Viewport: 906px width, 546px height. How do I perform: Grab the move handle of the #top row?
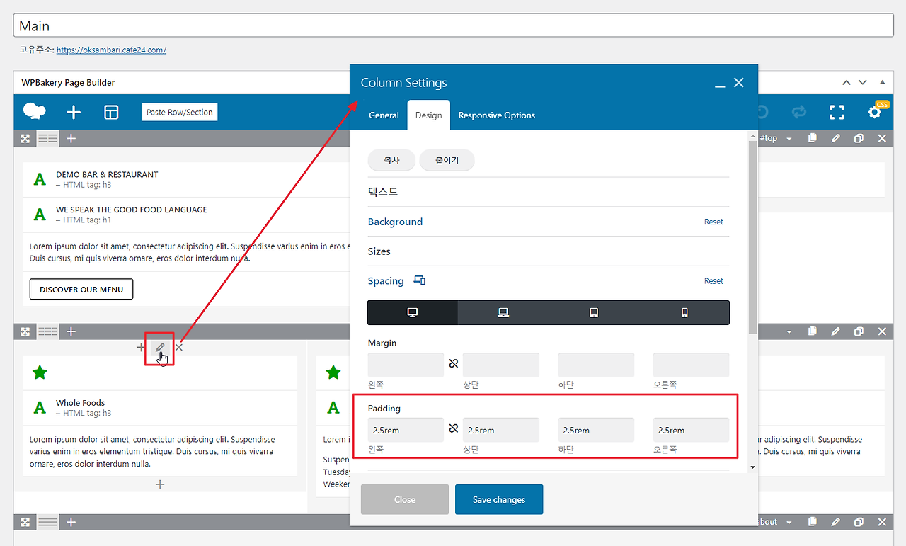pos(25,138)
